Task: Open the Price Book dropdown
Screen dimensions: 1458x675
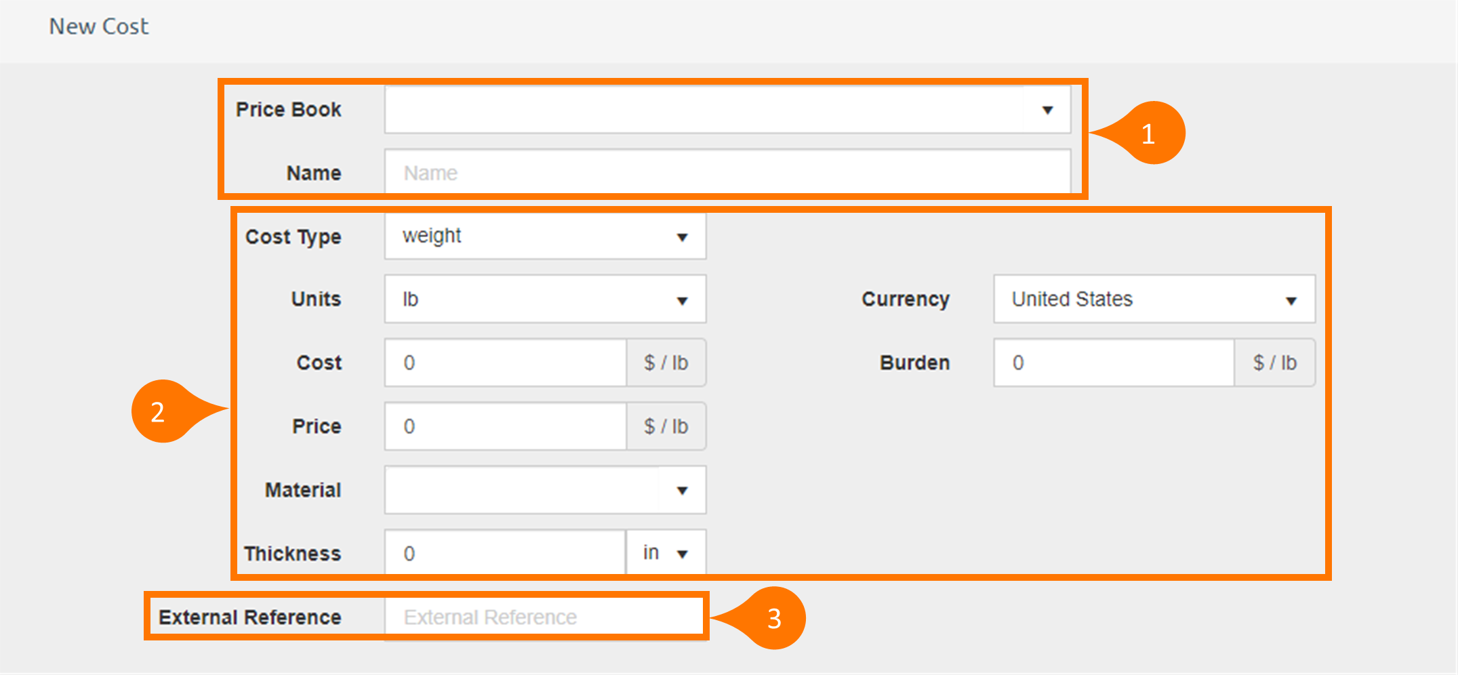Action: (x=727, y=110)
